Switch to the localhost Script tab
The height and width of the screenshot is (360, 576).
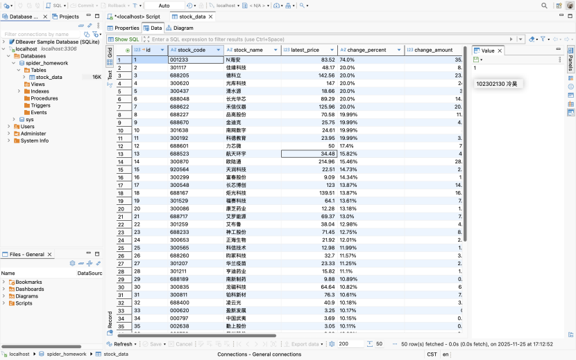tap(134, 17)
